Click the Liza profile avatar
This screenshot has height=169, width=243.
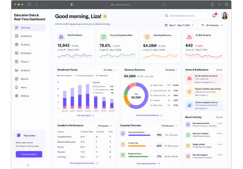point(225,16)
